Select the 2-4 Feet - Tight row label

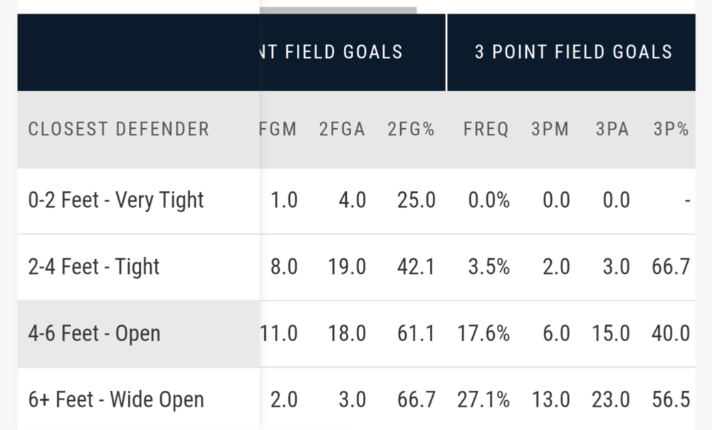click(x=94, y=267)
